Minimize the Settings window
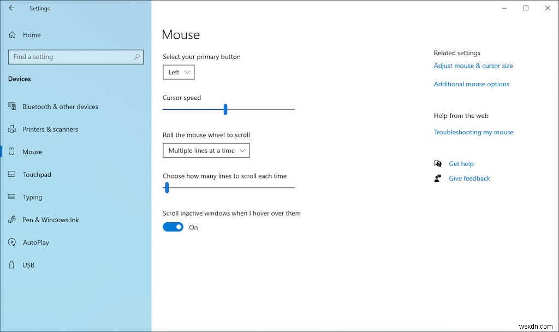Viewport: 559px width, 332px height. (x=504, y=8)
